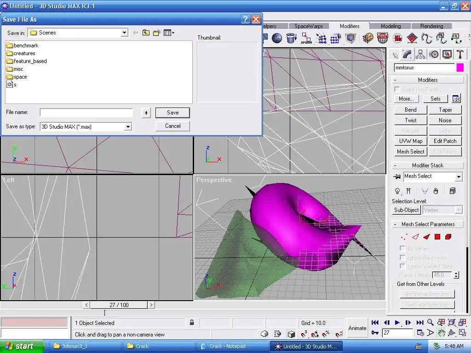Click the Zoom magnifier viewport tool
The height and width of the screenshot is (353, 471).
click(x=431, y=322)
